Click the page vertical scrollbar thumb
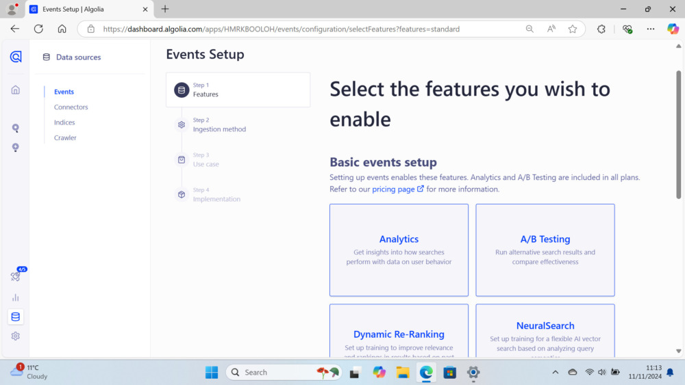Image resolution: width=685 pixels, height=385 pixels. [678, 134]
